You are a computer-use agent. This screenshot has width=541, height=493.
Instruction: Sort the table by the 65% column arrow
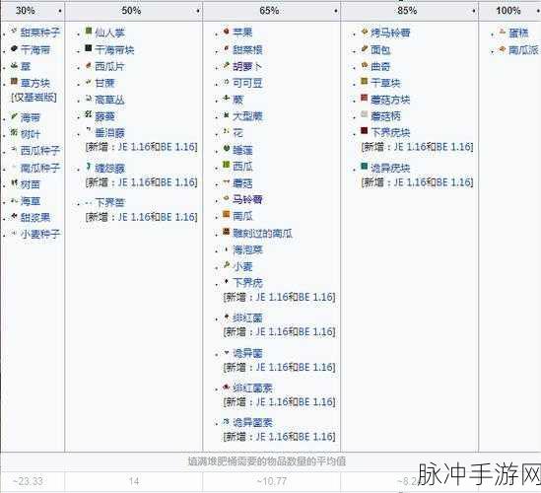pyautogui.click(x=335, y=11)
